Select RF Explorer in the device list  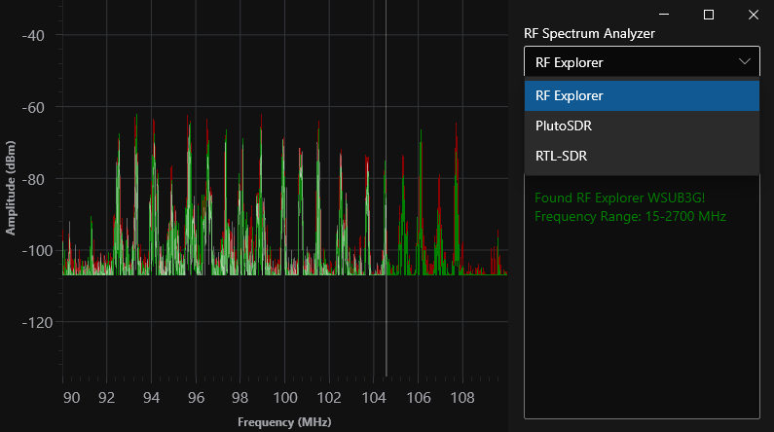(x=570, y=95)
